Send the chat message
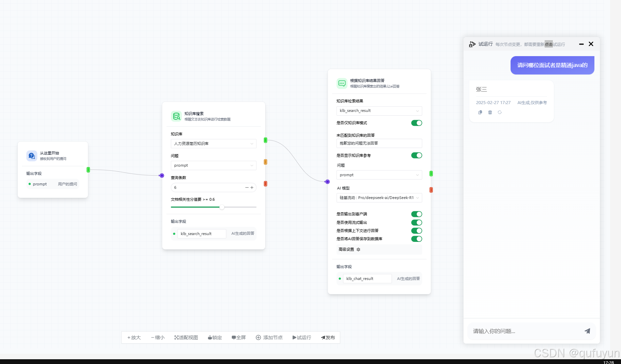Viewport: 621px width, 364px height. (x=587, y=331)
